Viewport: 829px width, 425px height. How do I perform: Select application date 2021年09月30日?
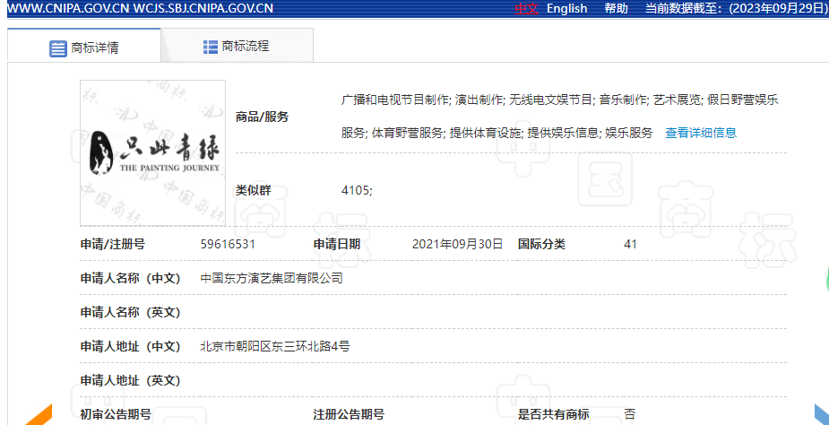tap(457, 244)
